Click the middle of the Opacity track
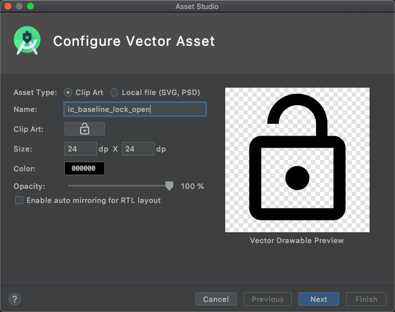The width and height of the screenshot is (395, 312). (x=118, y=186)
